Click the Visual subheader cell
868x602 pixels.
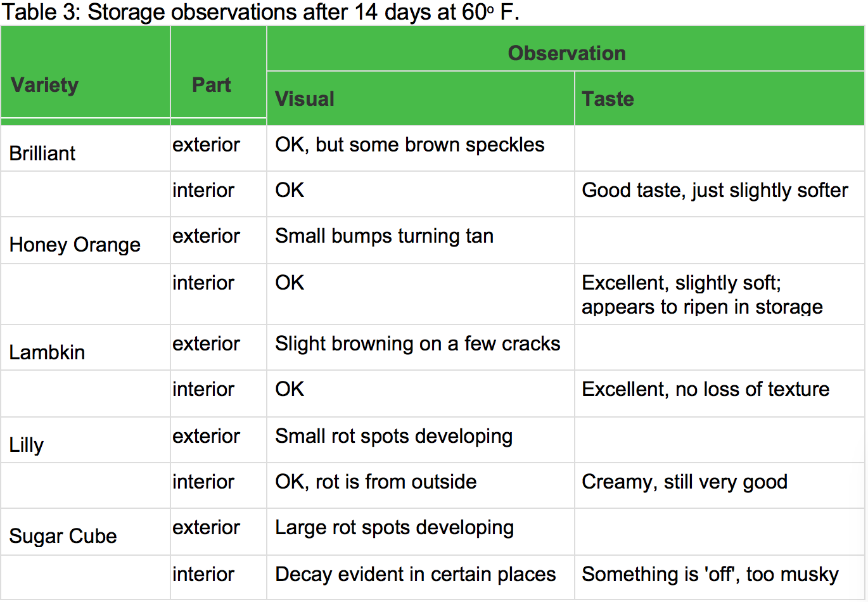pos(305,99)
